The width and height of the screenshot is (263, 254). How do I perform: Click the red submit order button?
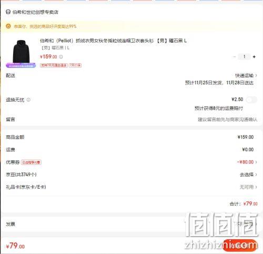point(240,246)
